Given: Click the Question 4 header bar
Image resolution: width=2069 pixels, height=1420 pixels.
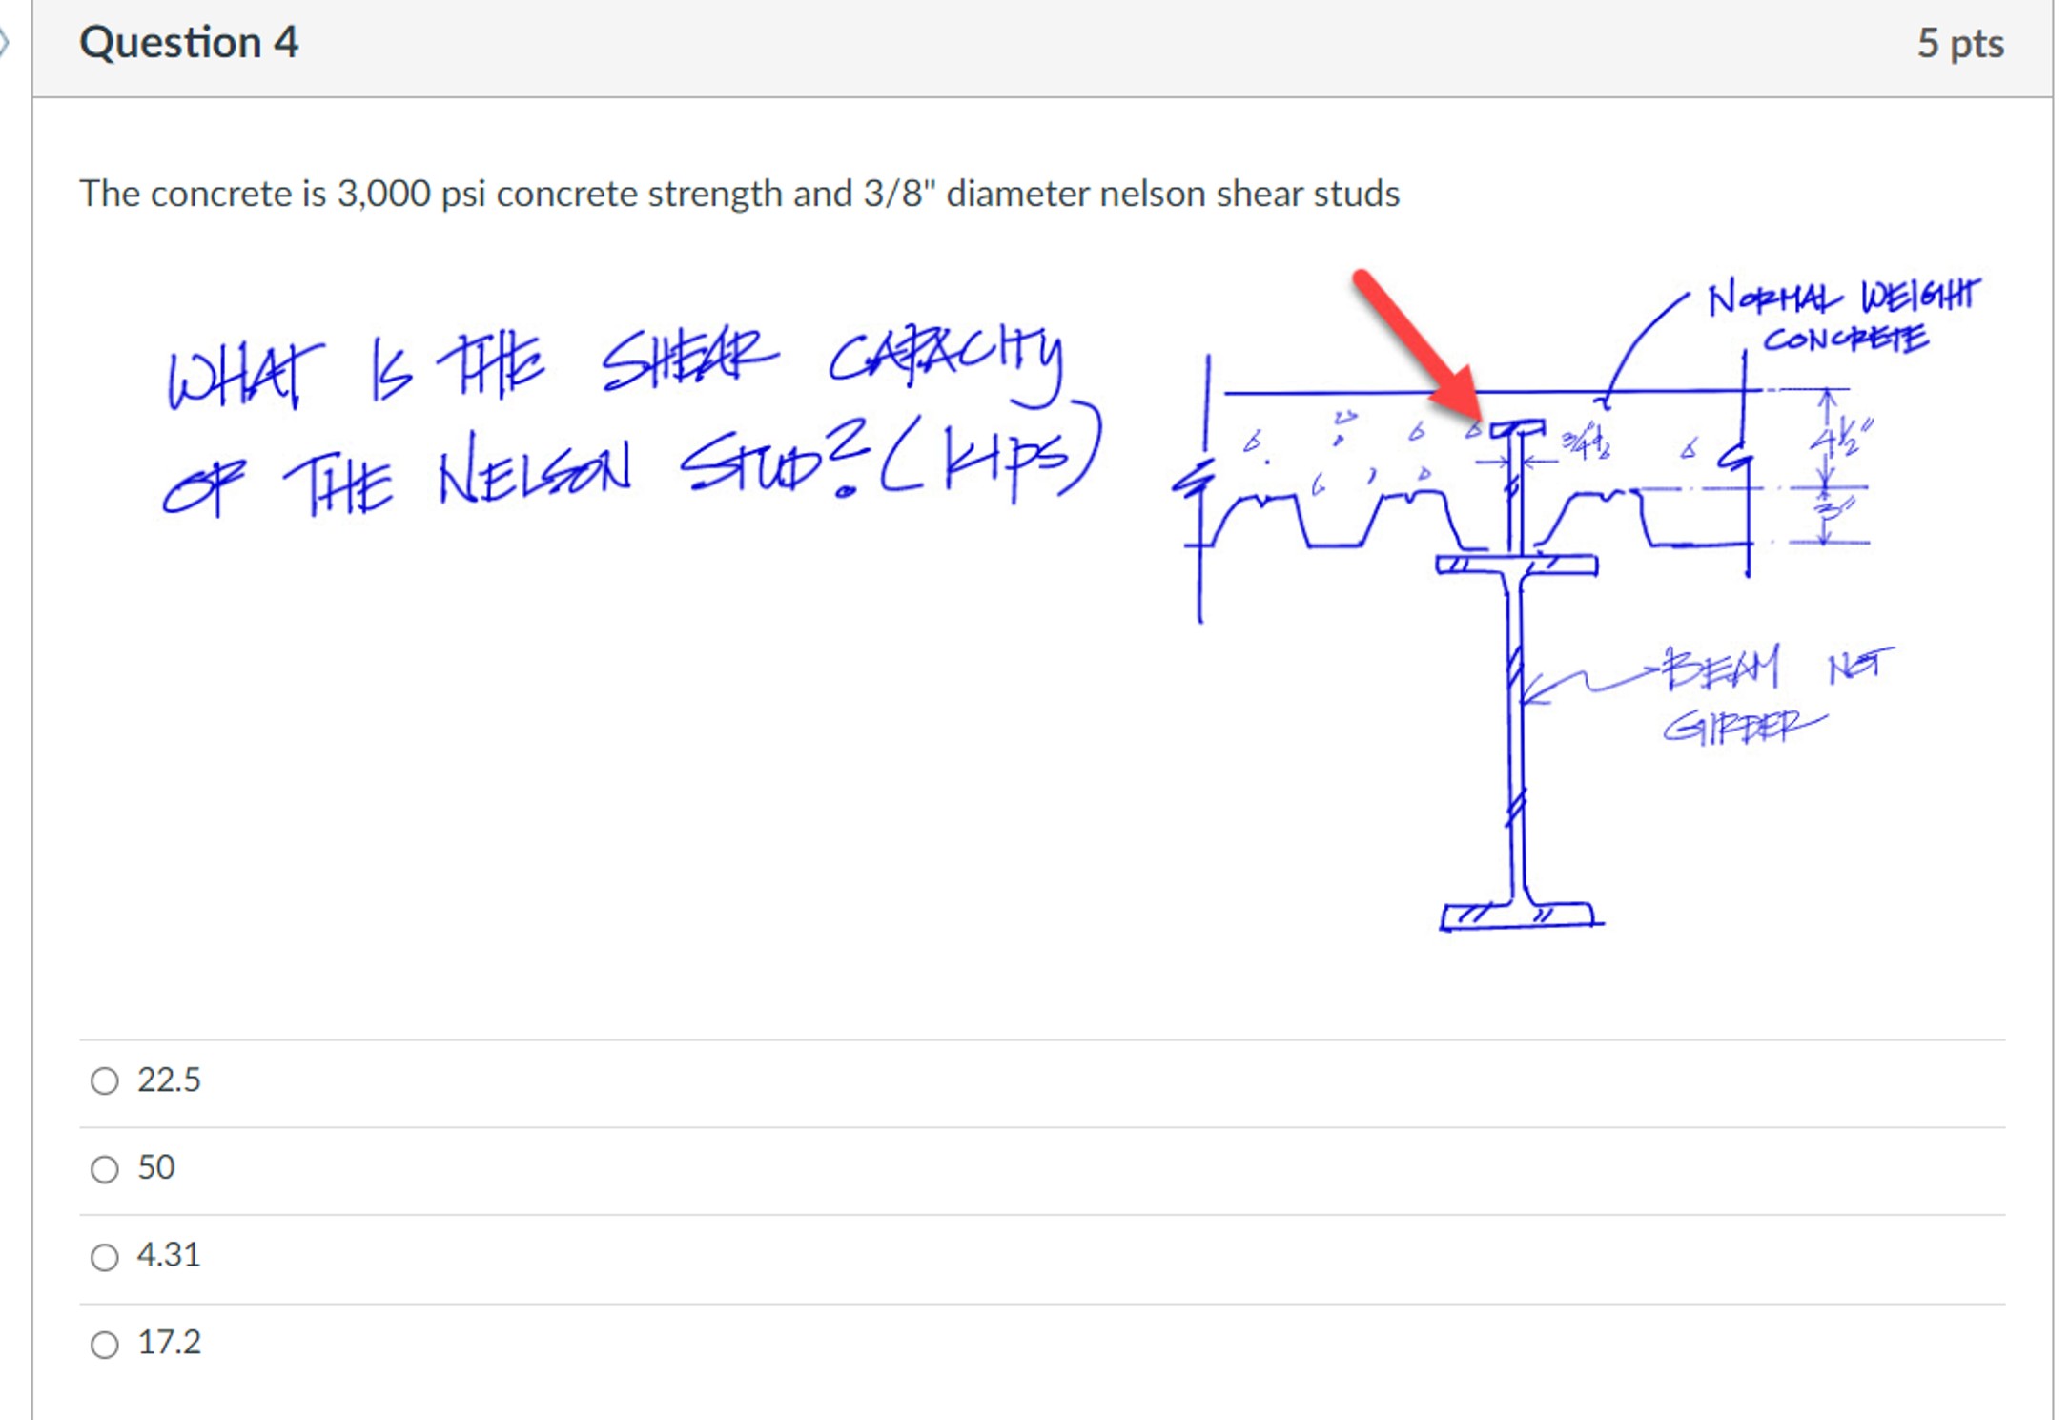Looking at the screenshot, I should pos(187,40).
